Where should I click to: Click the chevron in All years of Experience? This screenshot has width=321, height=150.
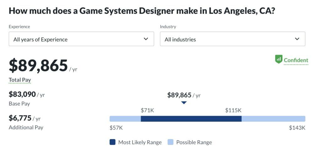(146, 39)
